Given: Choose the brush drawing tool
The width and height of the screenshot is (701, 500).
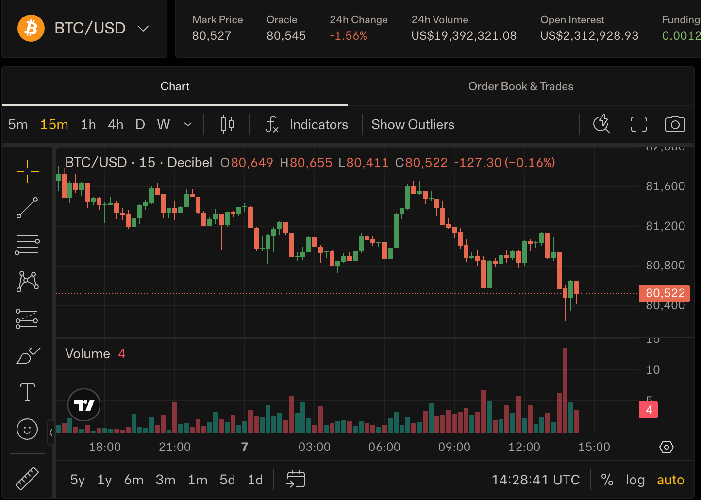Looking at the screenshot, I should coord(28,356).
